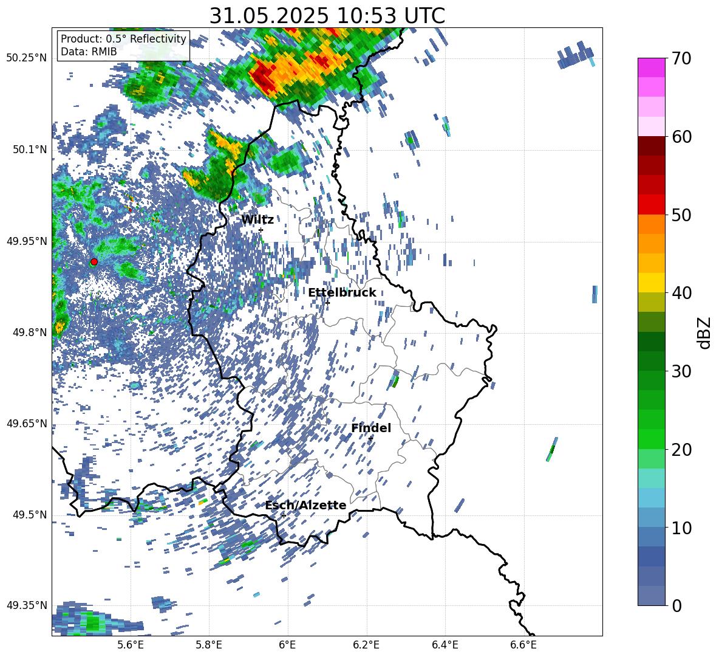The width and height of the screenshot is (719, 657).
Task: Click the 49.5°N latitude label
Action: pos(29,515)
